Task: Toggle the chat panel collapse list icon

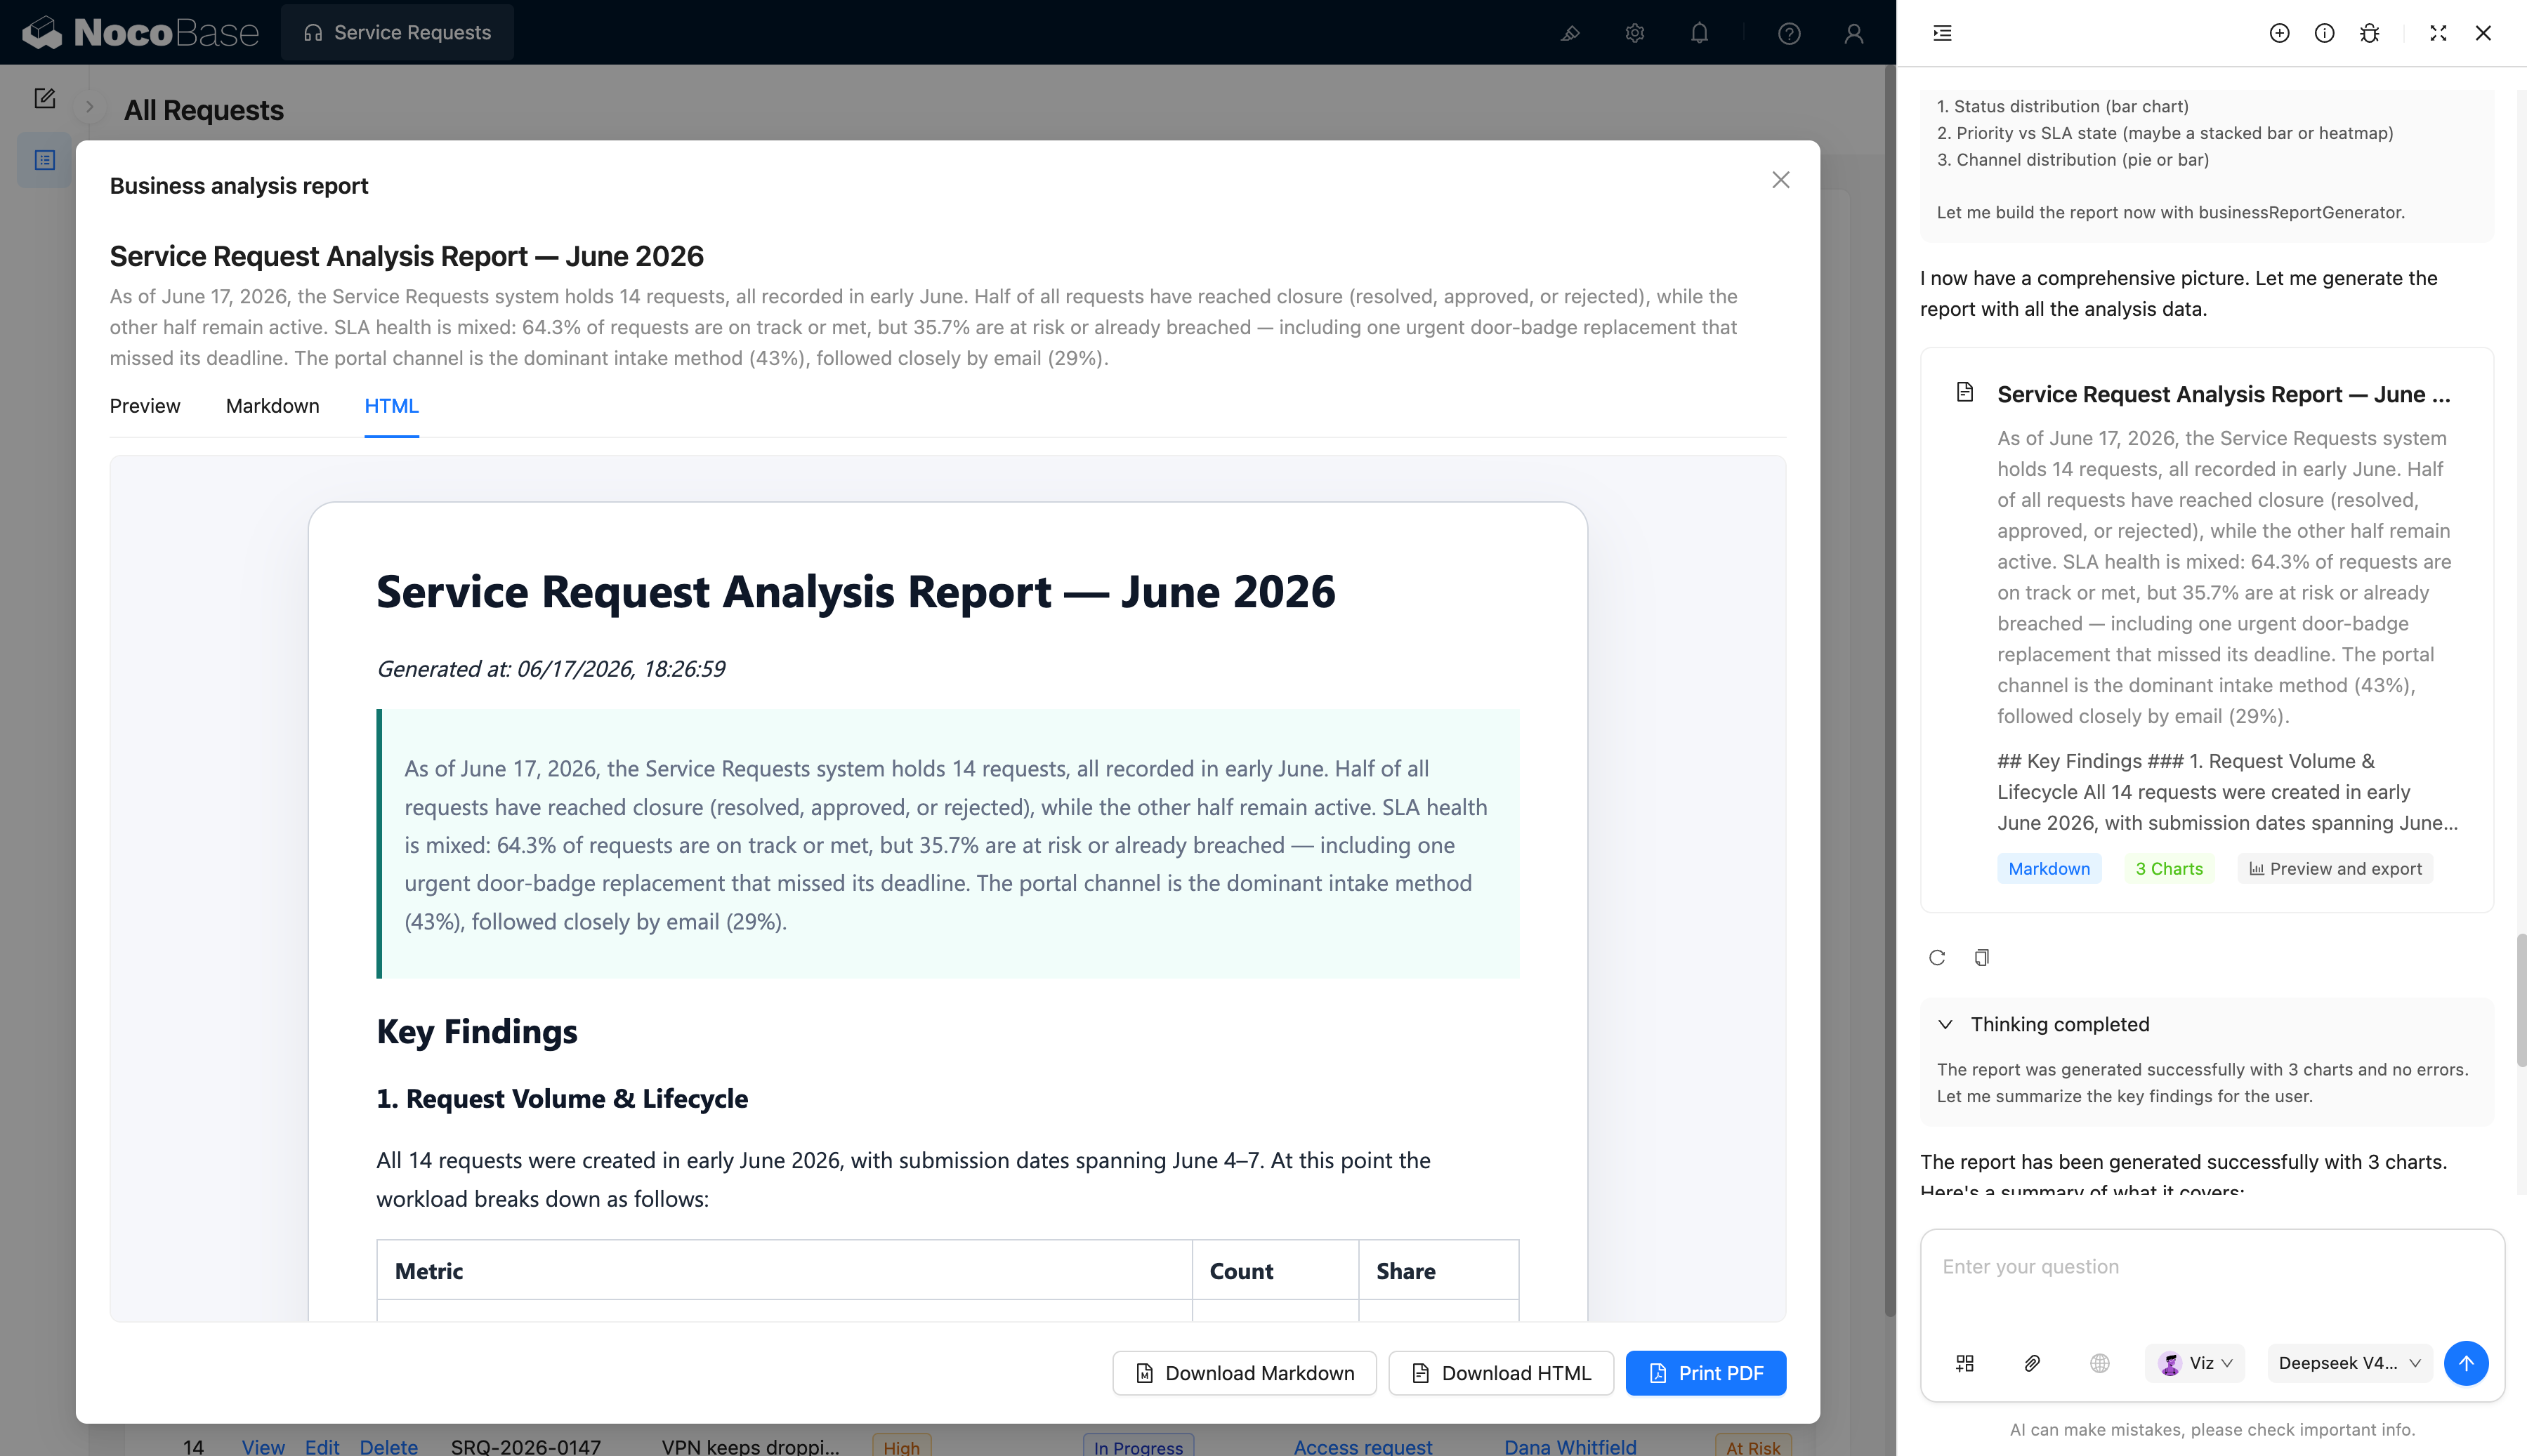Action: click(1943, 33)
